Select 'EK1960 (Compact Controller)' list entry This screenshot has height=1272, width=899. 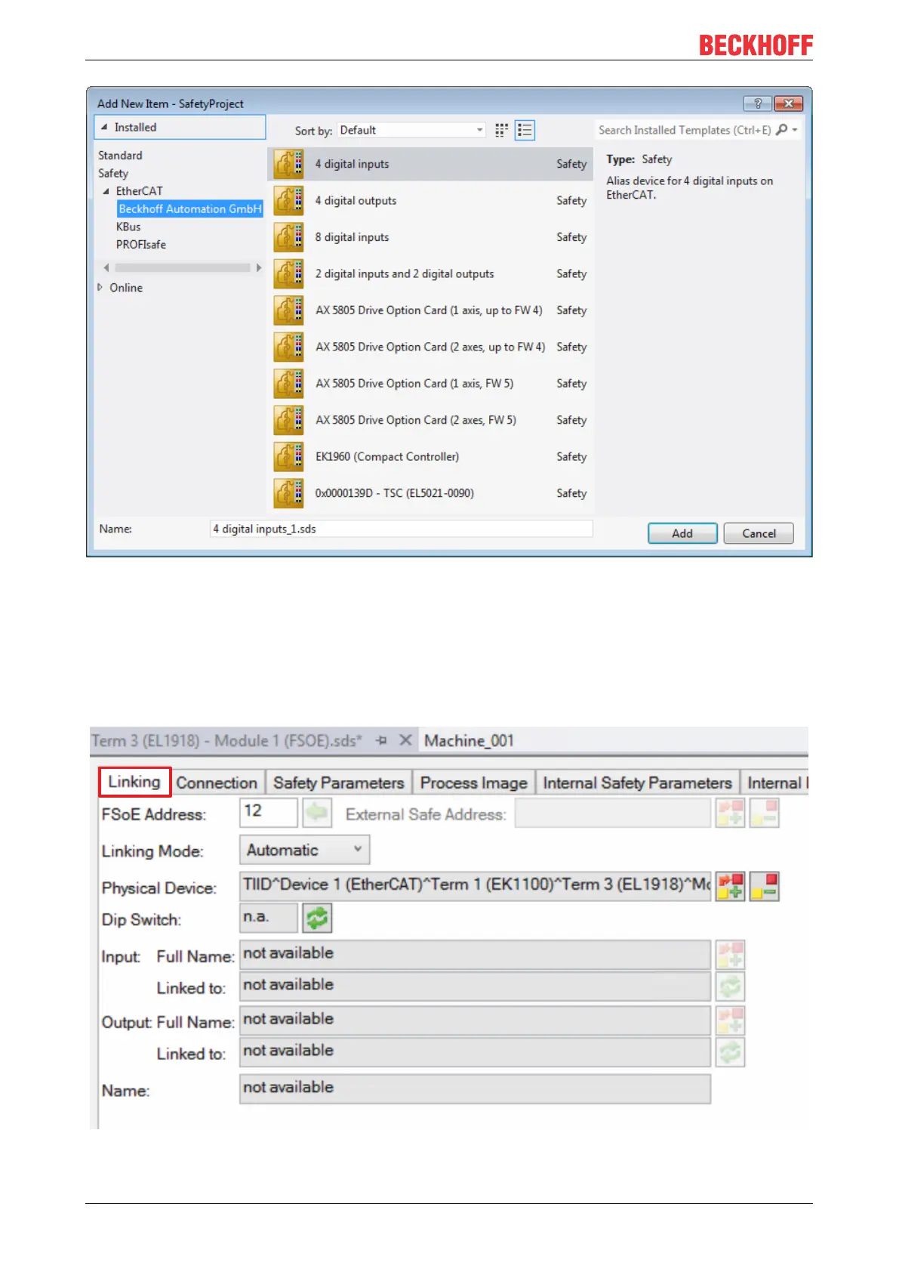pyautogui.click(x=430, y=457)
